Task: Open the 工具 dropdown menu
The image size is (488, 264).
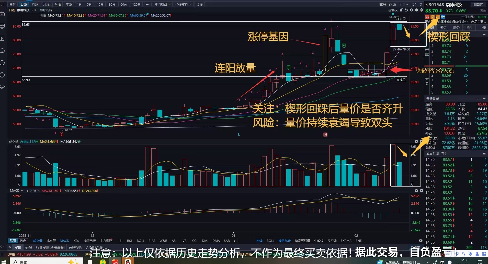Action: pos(404,5)
